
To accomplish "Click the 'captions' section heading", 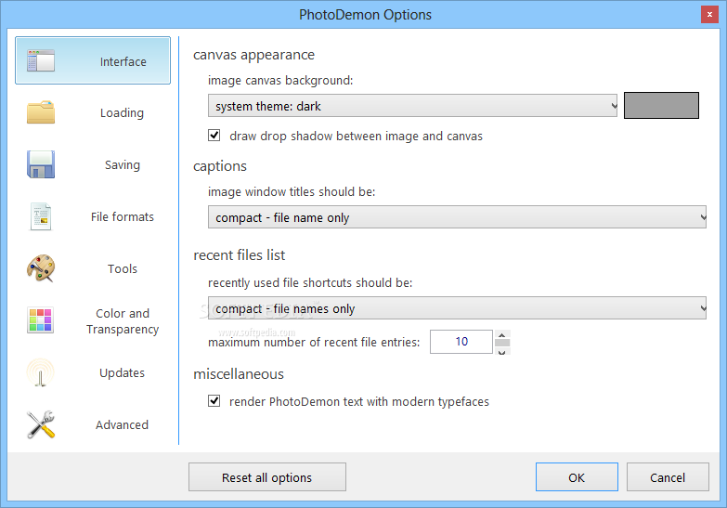I will (x=220, y=166).
